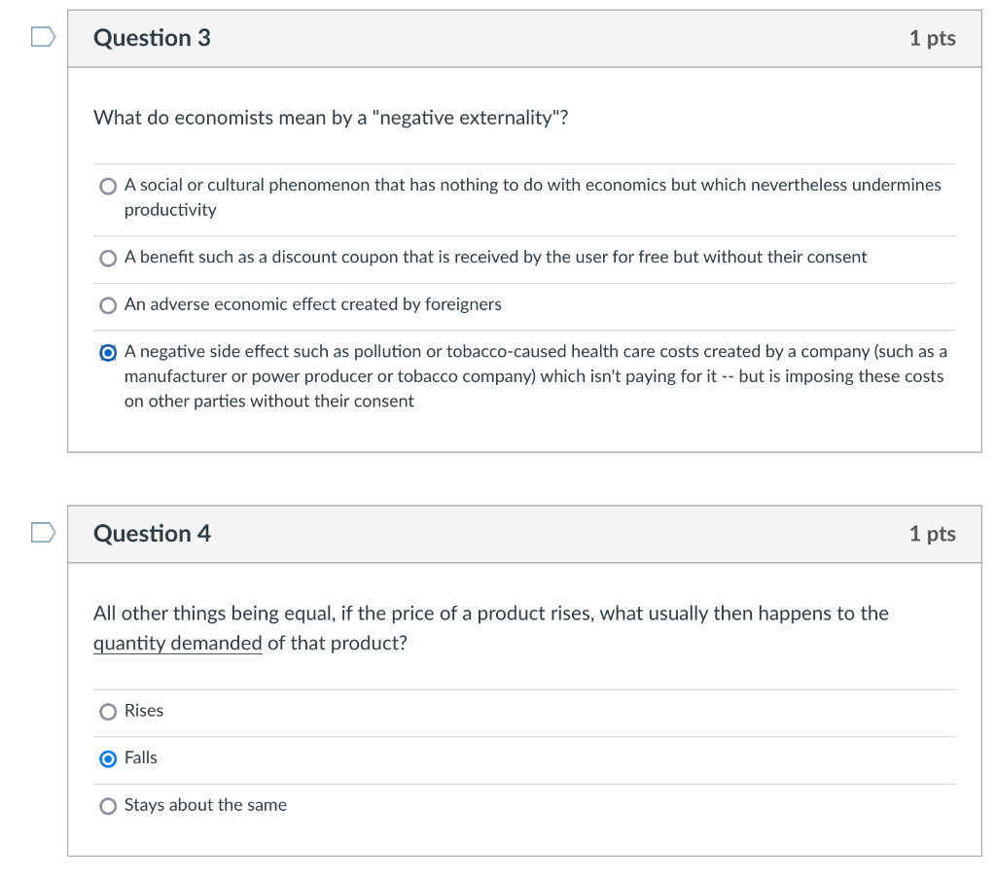The image size is (996, 879).
Task: Click the "1 pts" label on Question 4
Action: (932, 534)
